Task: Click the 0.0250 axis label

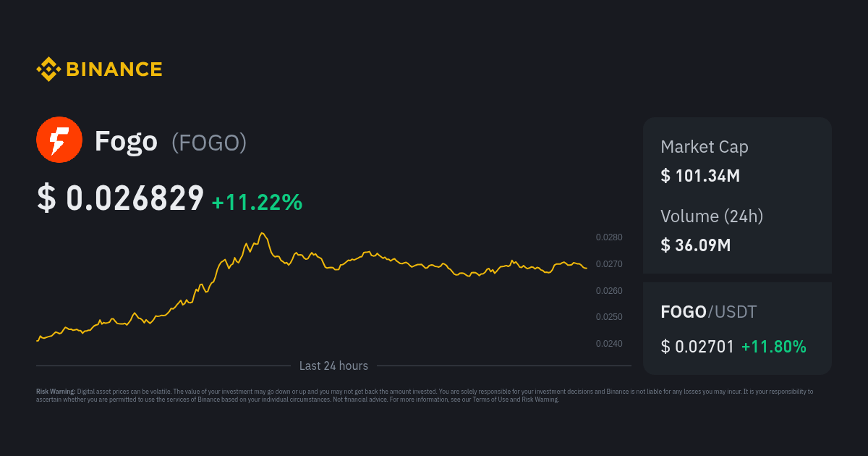Action: click(x=609, y=317)
